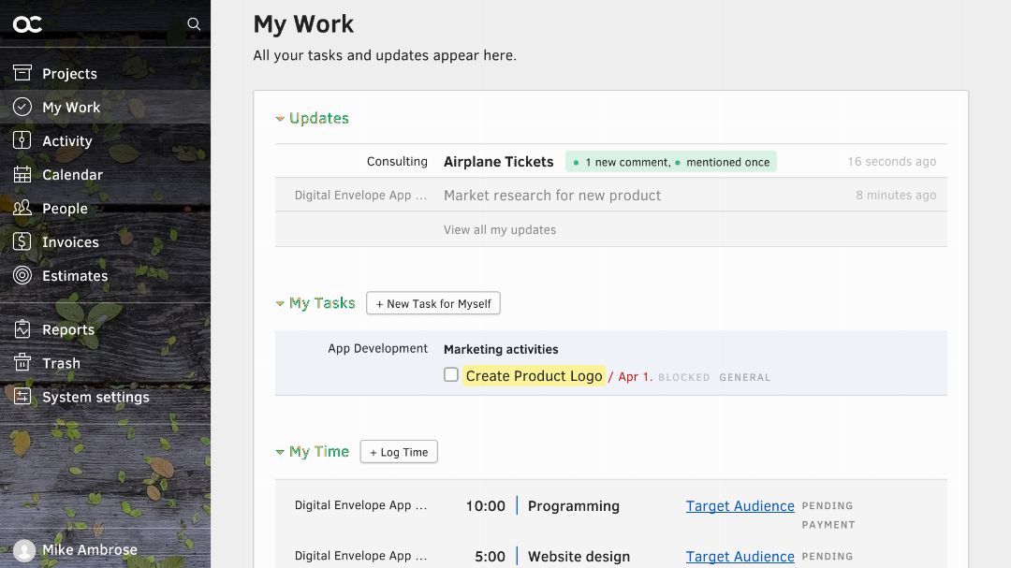Image resolution: width=1011 pixels, height=568 pixels.
Task: Click the ActiveCollab logo icon
Action: 27,24
